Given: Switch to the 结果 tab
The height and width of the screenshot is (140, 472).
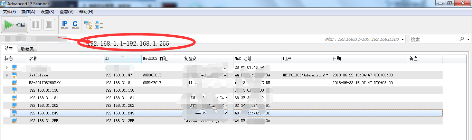Looking at the screenshot, I should pos(9,48).
